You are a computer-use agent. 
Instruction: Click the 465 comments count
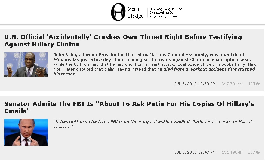click(x=251, y=84)
